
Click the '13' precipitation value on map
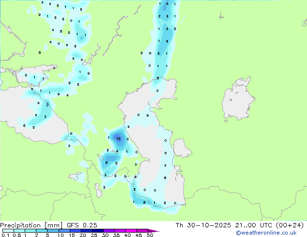tap(118, 139)
